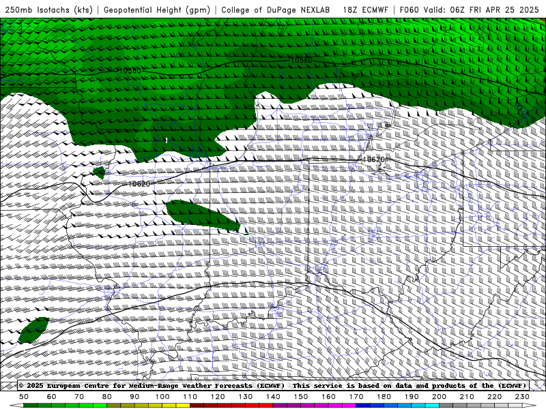The image size is (546, 409).
Task: Click the 150 value on color scale
Action: (x=301, y=397)
